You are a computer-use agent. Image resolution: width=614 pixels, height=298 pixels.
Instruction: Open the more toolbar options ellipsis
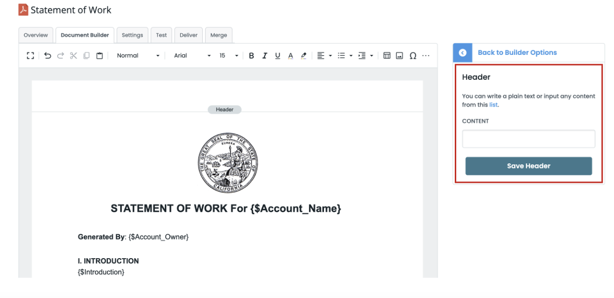425,55
